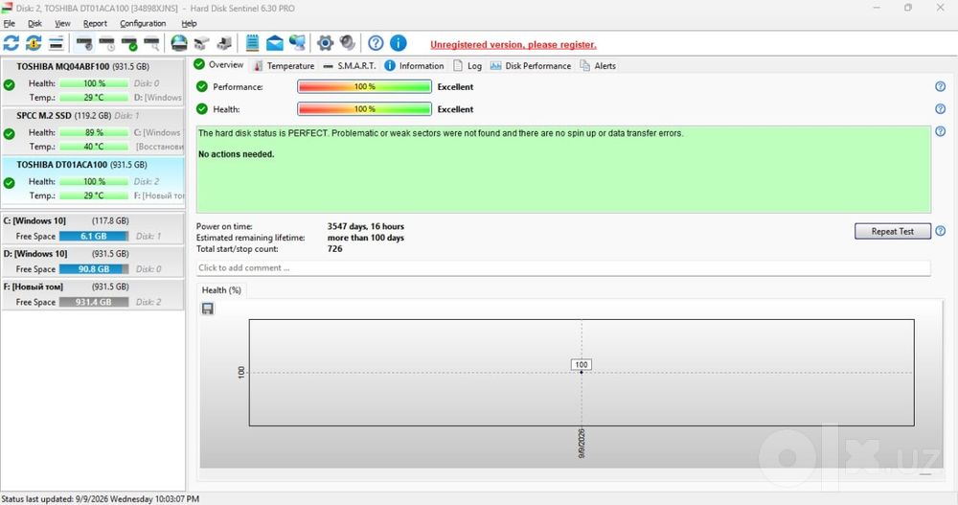Open the Configuration menu
The width and height of the screenshot is (958, 505).
(x=143, y=23)
